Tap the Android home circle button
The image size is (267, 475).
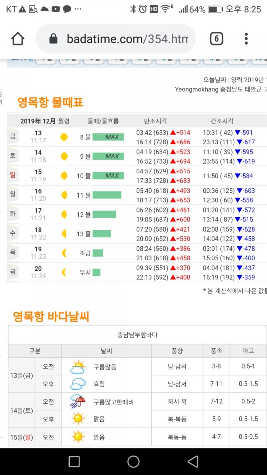coord(133,461)
